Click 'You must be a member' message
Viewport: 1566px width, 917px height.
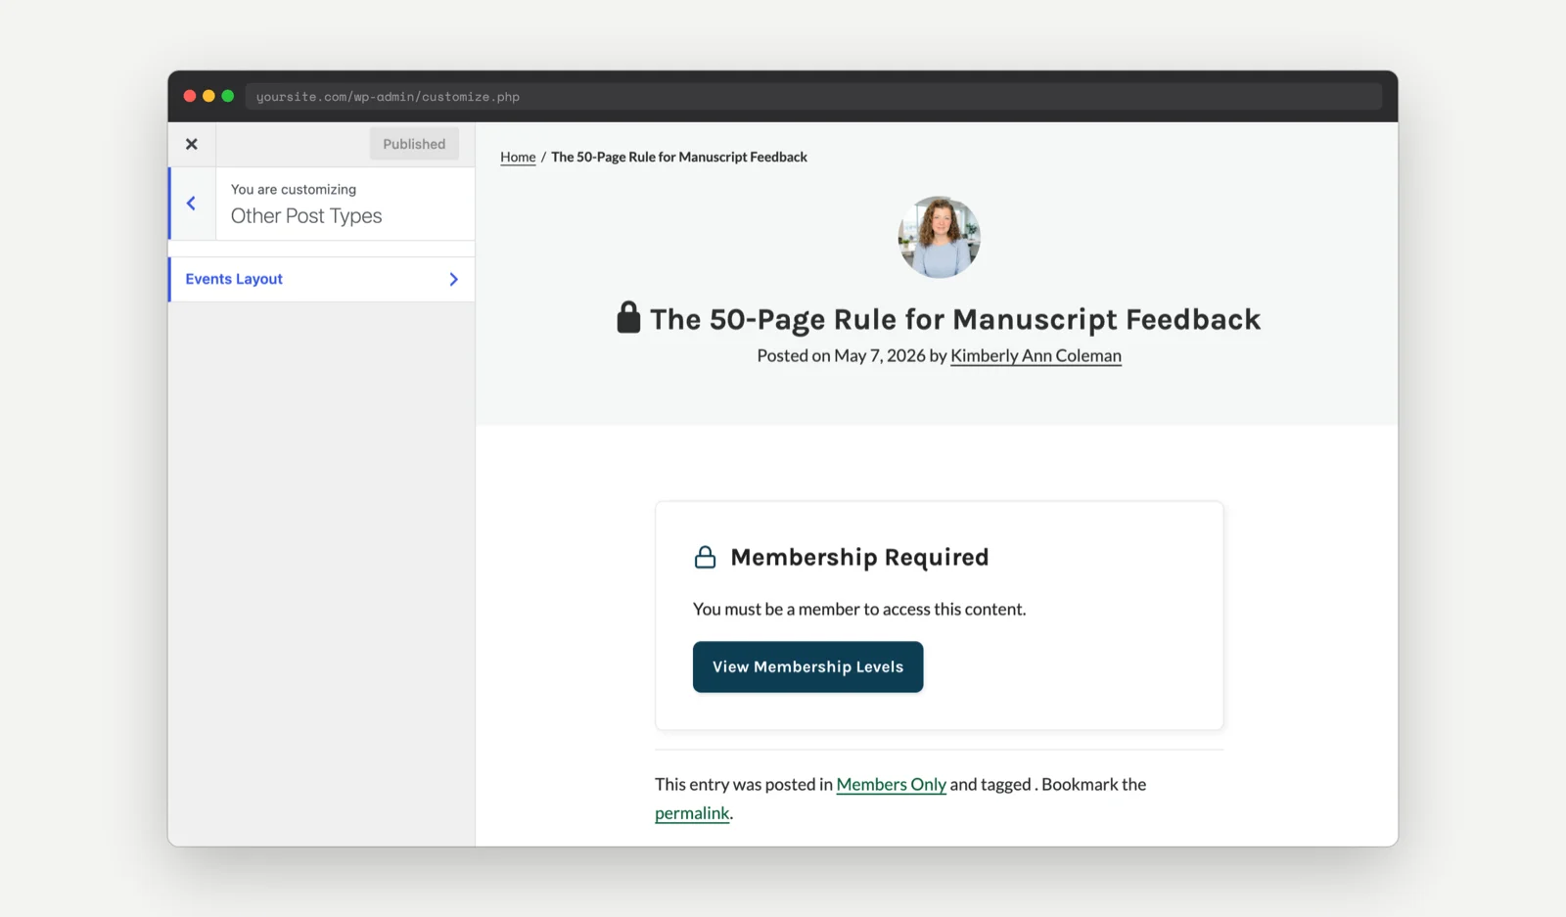tap(859, 609)
